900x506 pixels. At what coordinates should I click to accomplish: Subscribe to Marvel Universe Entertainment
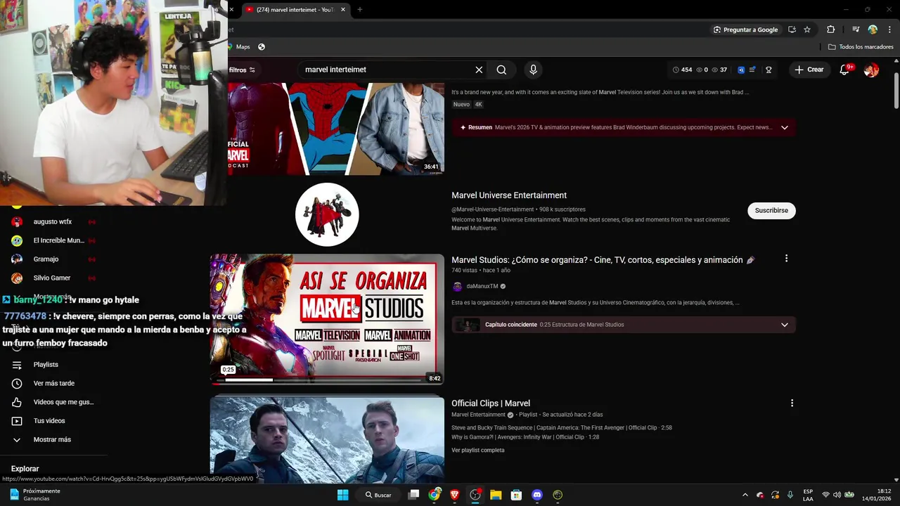771,210
